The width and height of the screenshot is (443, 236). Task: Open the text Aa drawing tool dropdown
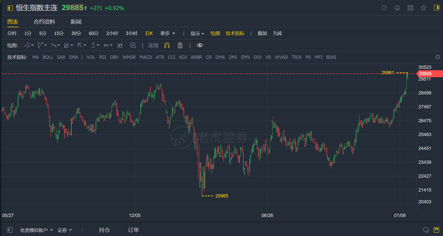click(108, 45)
